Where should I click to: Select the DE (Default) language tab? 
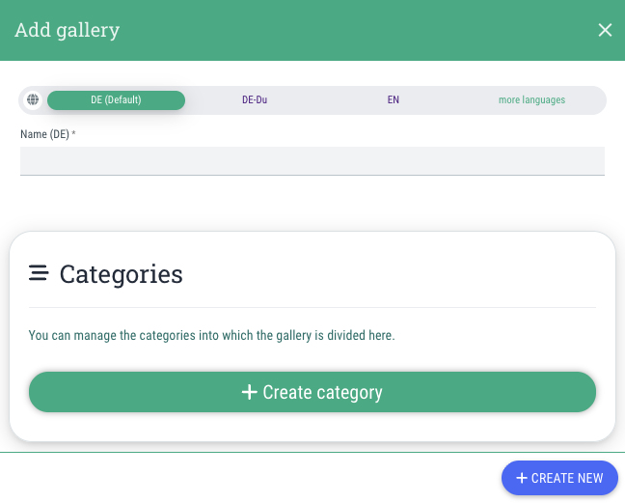click(116, 99)
